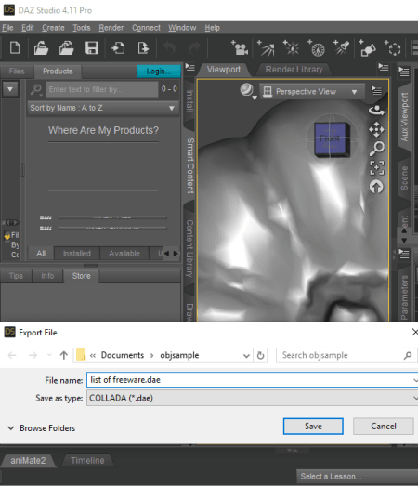Open recent locations dropdown arrow
This screenshot has width=418, height=486.
point(49,355)
